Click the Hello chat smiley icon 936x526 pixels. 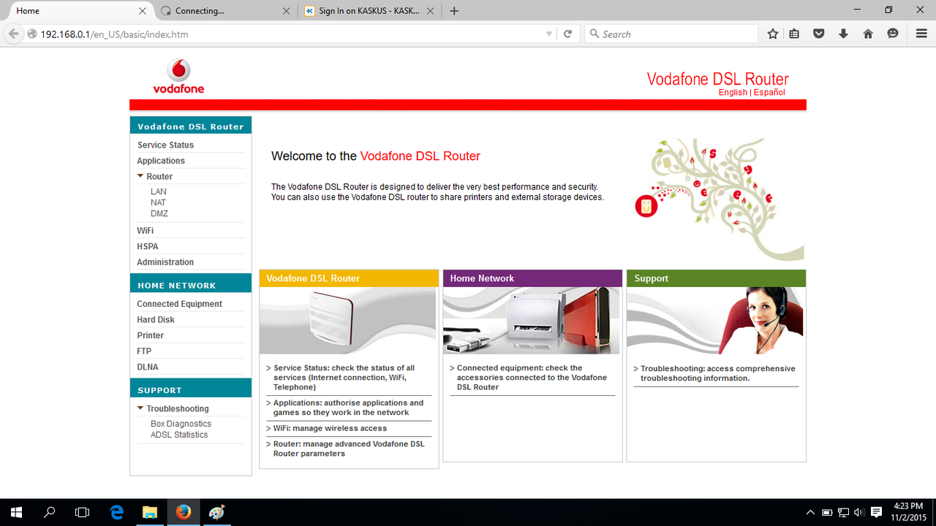coord(893,34)
